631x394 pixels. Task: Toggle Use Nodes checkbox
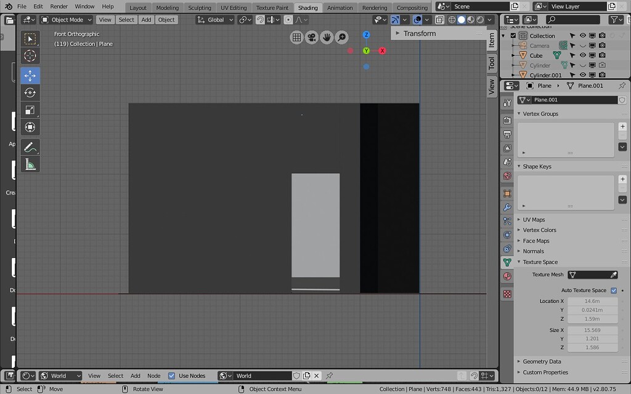click(x=171, y=376)
